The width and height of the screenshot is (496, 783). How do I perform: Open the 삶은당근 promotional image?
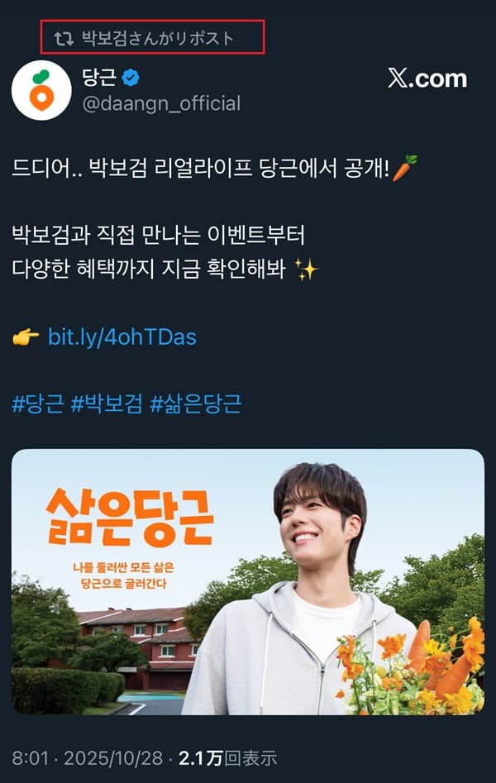coord(248,581)
